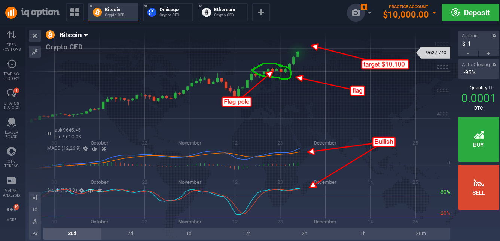The height and width of the screenshot is (241, 500).
Task: Open the drawing tools compass icon
Action: (x=35, y=221)
